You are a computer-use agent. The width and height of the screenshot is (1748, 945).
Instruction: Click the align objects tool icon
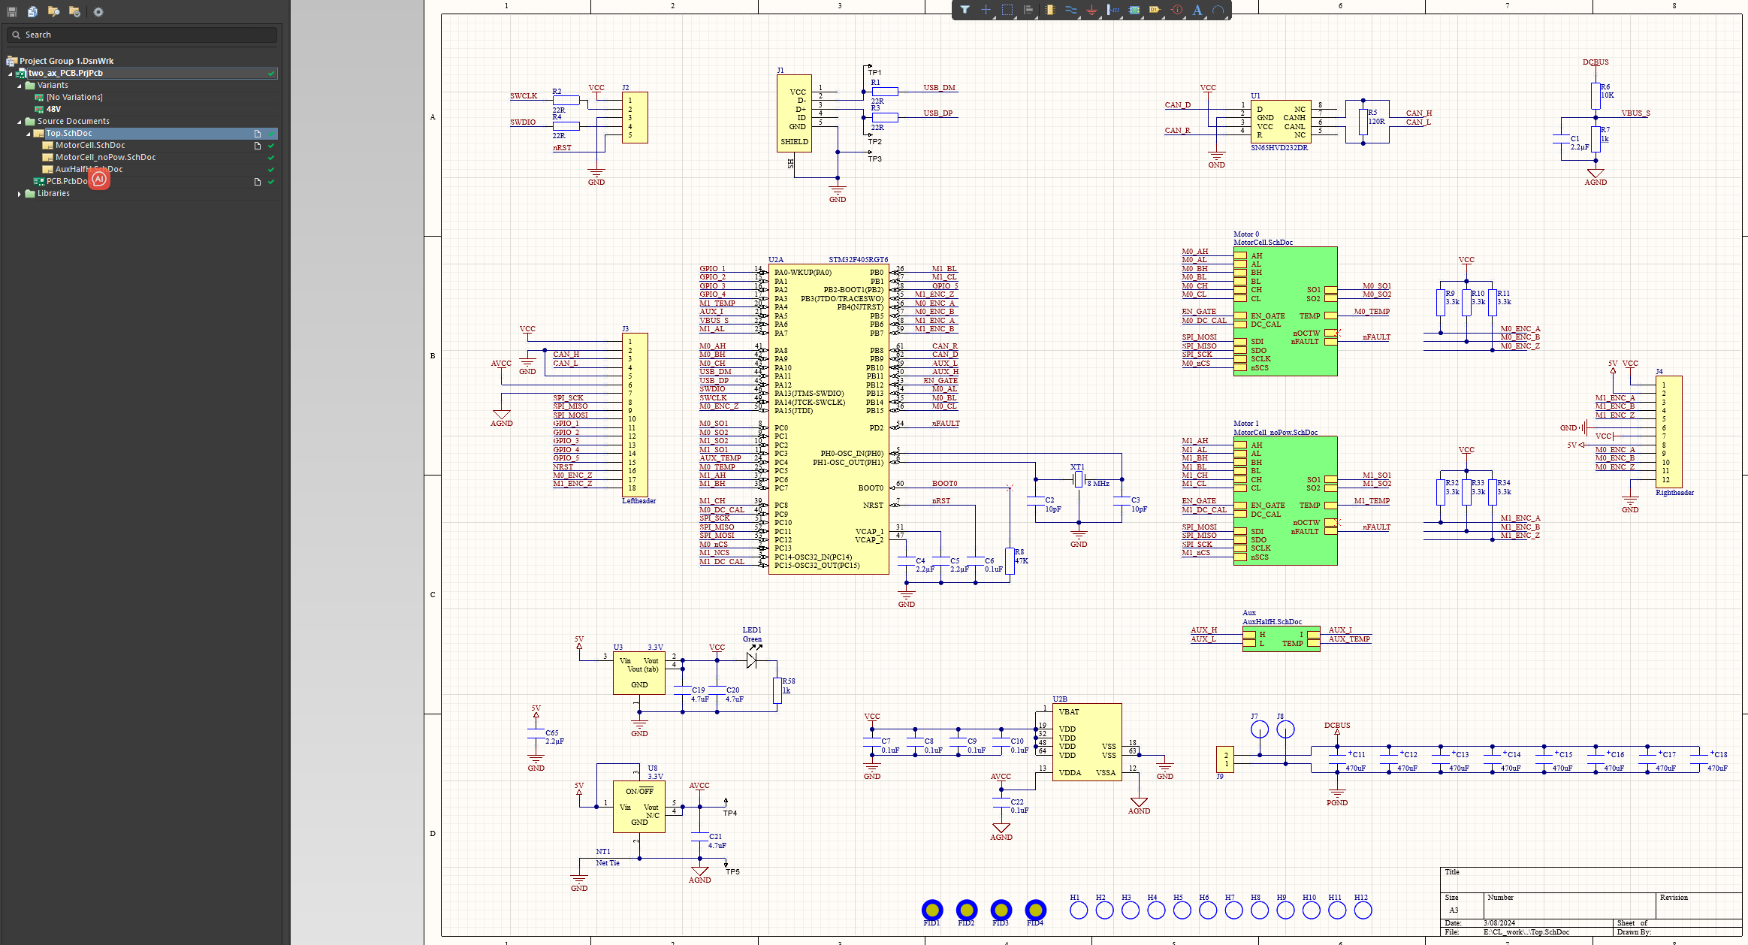pyautogui.click(x=1028, y=10)
